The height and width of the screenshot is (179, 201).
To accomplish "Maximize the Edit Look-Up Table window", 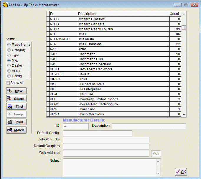I will click(186, 5).
